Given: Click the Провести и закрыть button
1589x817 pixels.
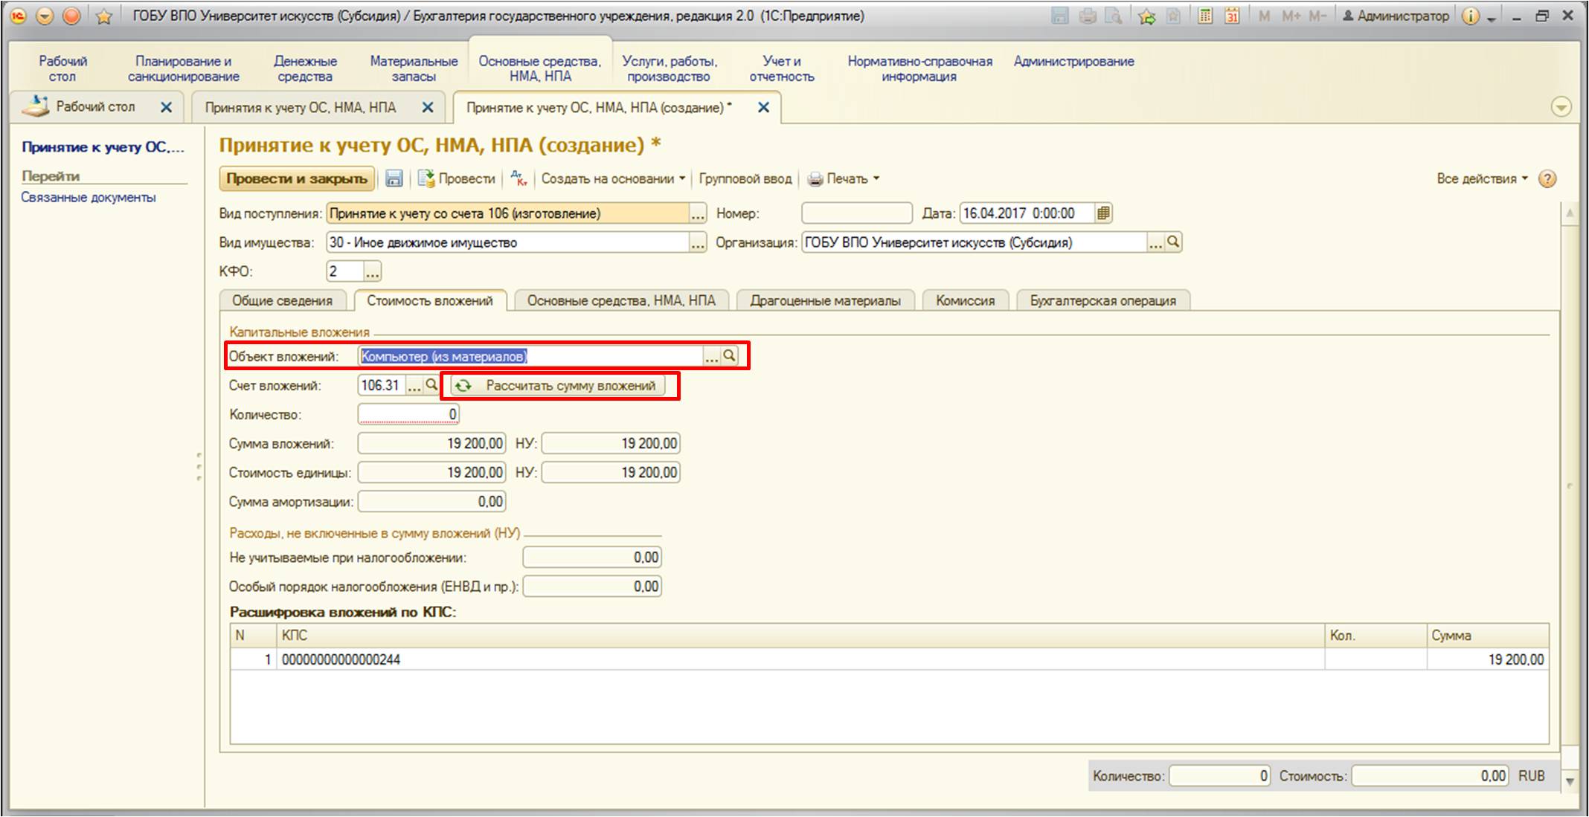Looking at the screenshot, I should [x=297, y=178].
